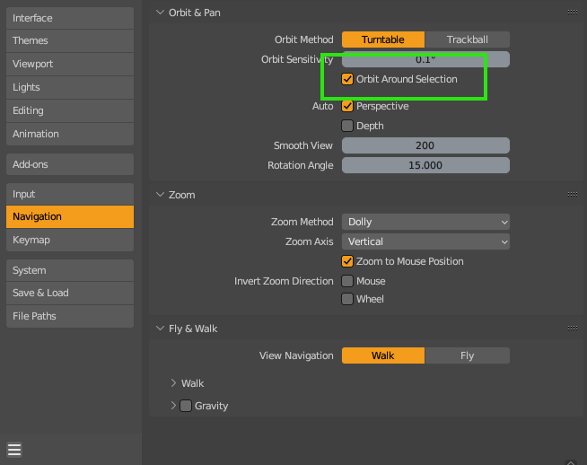The image size is (587, 465).
Task: Open Themes preferences section
Action: click(x=70, y=40)
